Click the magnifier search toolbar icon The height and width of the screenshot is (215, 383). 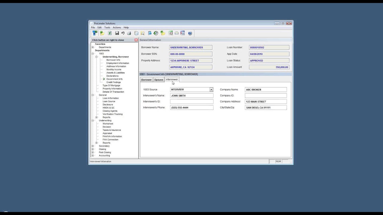pos(142,33)
